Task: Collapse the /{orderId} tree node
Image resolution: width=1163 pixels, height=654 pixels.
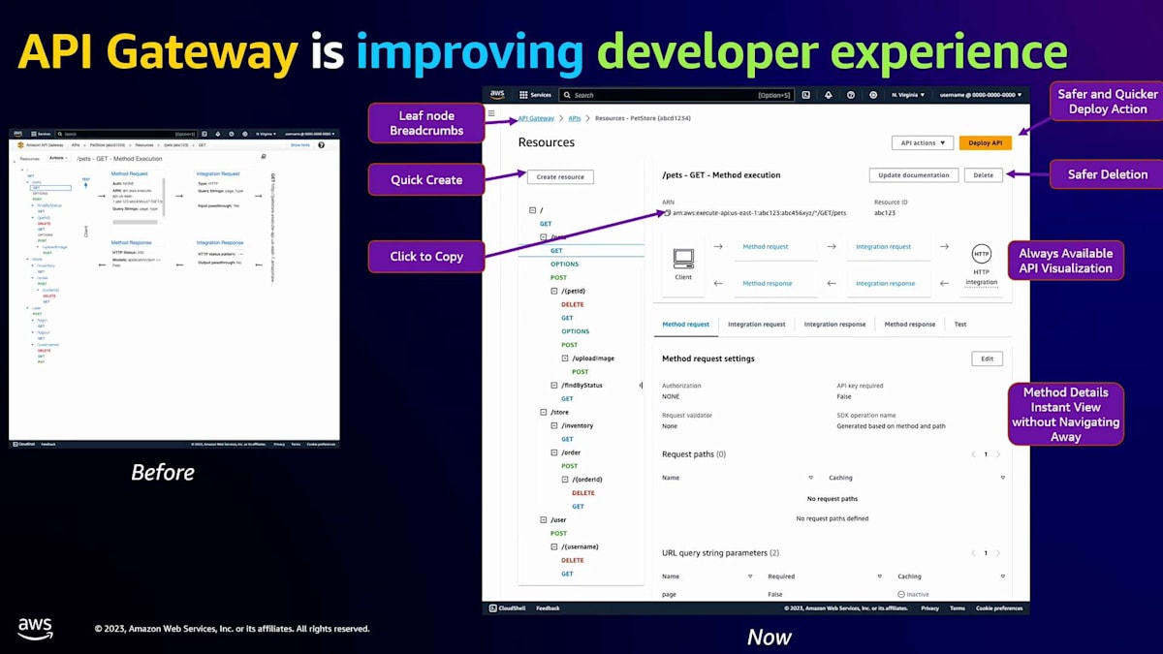Action: point(564,480)
